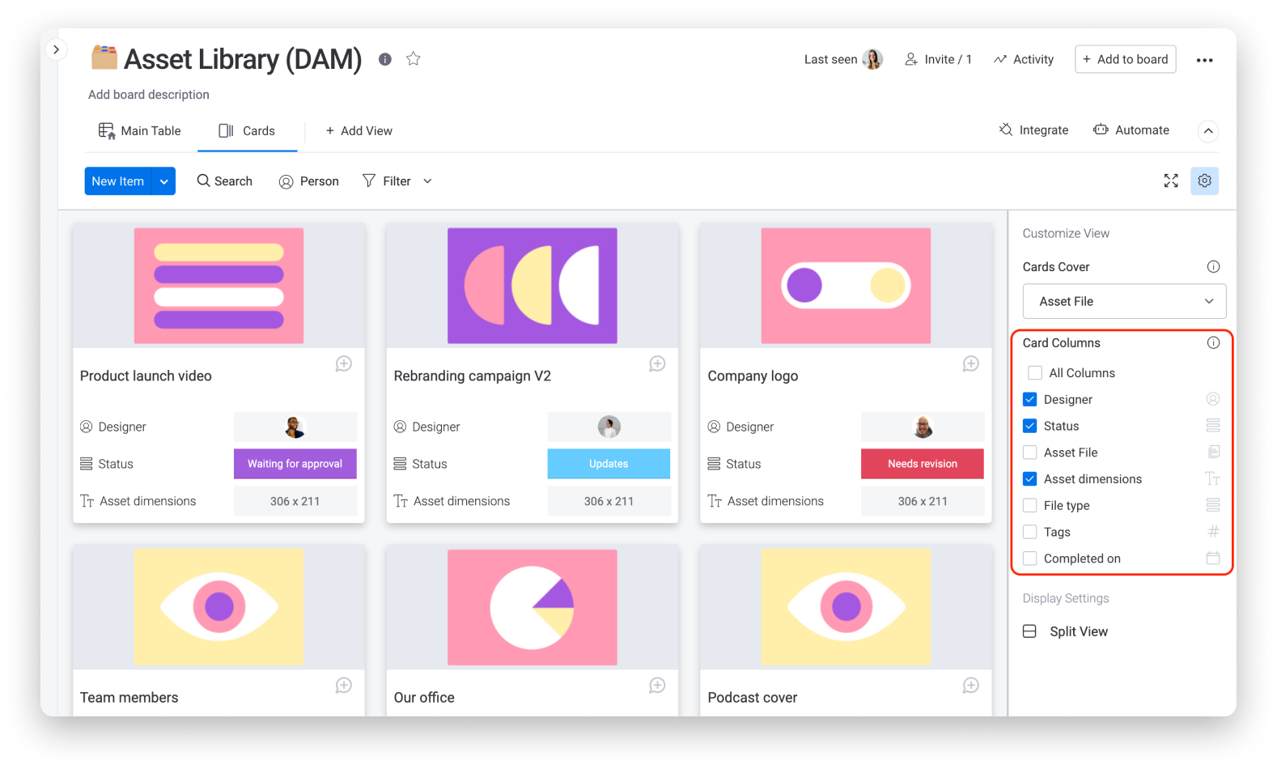
Task: Click designer avatar on Company logo
Action: point(923,427)
